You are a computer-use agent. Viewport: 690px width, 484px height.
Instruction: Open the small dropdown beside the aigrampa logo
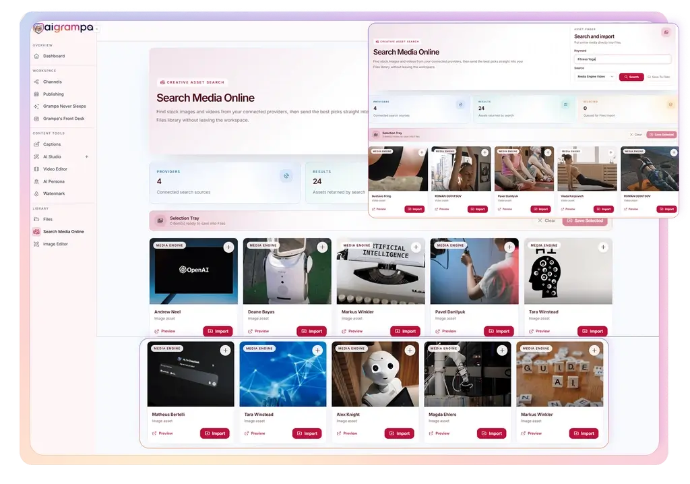pos(97,30)
